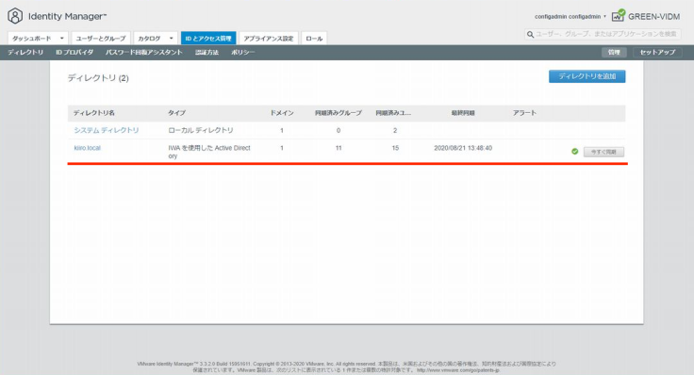The width and height of the screenshot is (694, 375).
Task: Open the system health monitor icon
Action: tap(619, 16)
